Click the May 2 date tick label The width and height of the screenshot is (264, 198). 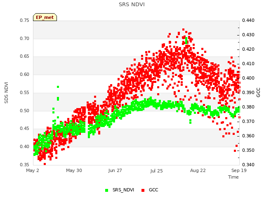tap(33, 170)
